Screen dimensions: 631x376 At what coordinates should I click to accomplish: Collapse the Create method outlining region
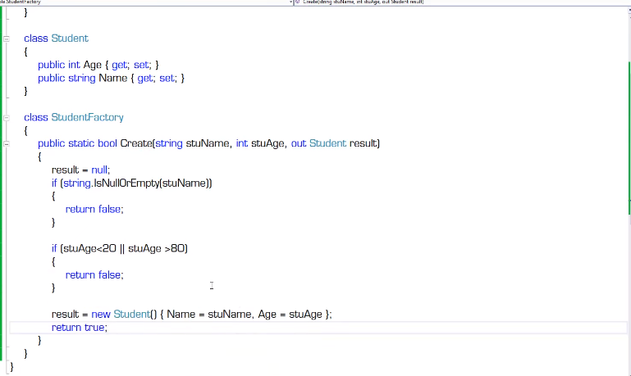pos(7,144)
